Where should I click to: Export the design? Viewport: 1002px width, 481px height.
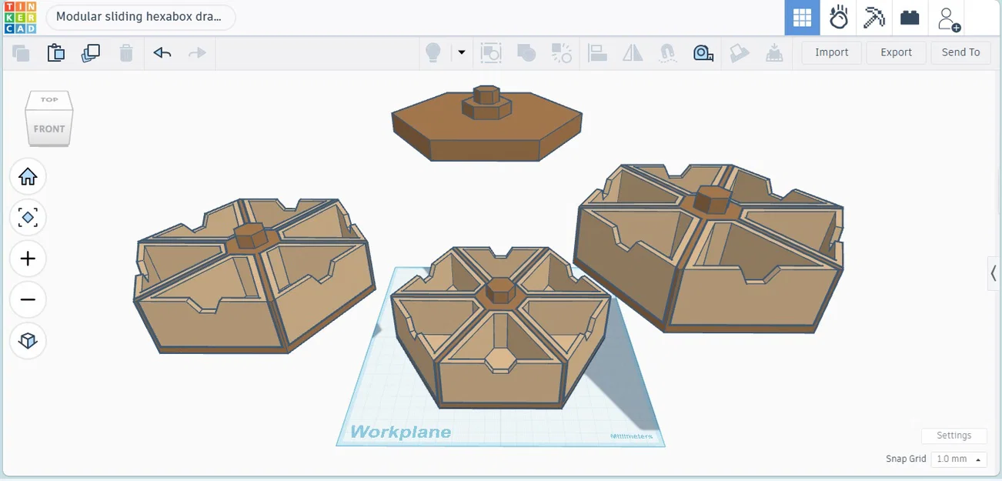(897, 52)
